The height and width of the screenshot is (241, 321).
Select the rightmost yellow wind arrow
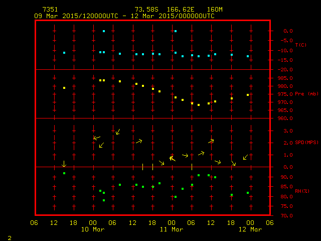click(245, 158)
